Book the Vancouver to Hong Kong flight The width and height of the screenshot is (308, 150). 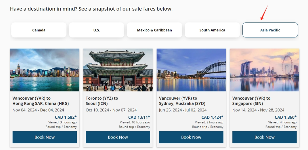point(44,137)
